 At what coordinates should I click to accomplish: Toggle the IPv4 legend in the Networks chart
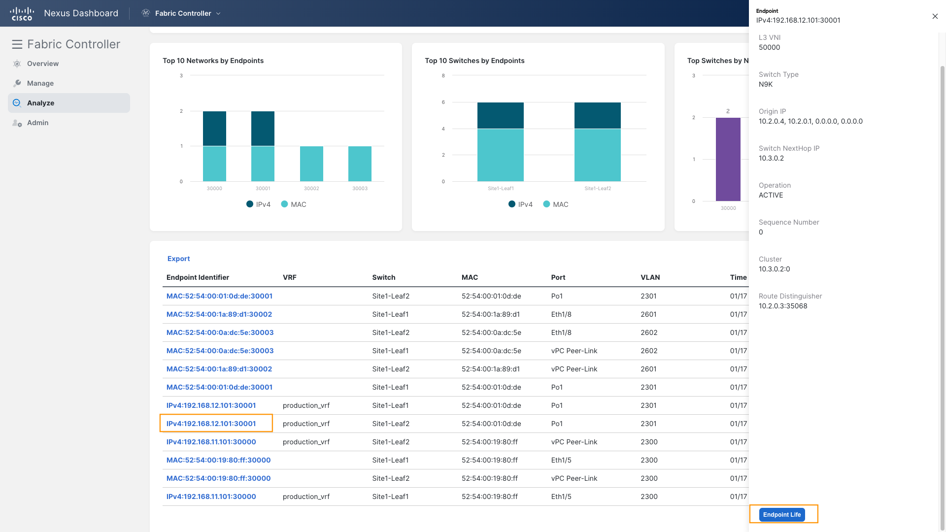point(258,204)
